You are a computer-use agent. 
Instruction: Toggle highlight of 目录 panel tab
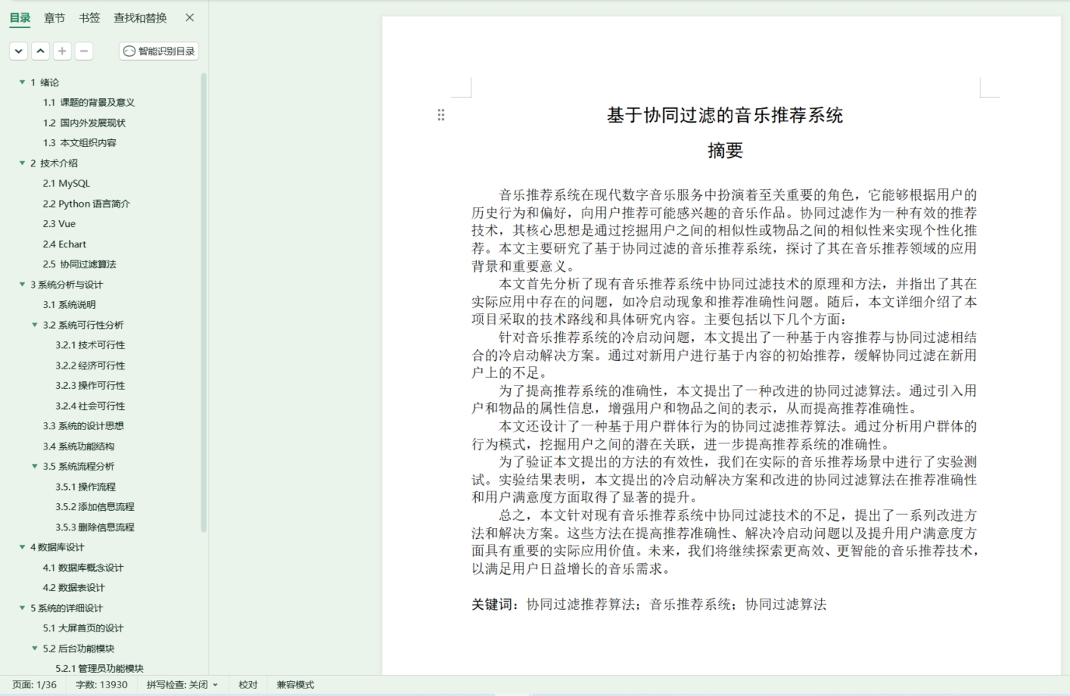click(x=19, y=17)
